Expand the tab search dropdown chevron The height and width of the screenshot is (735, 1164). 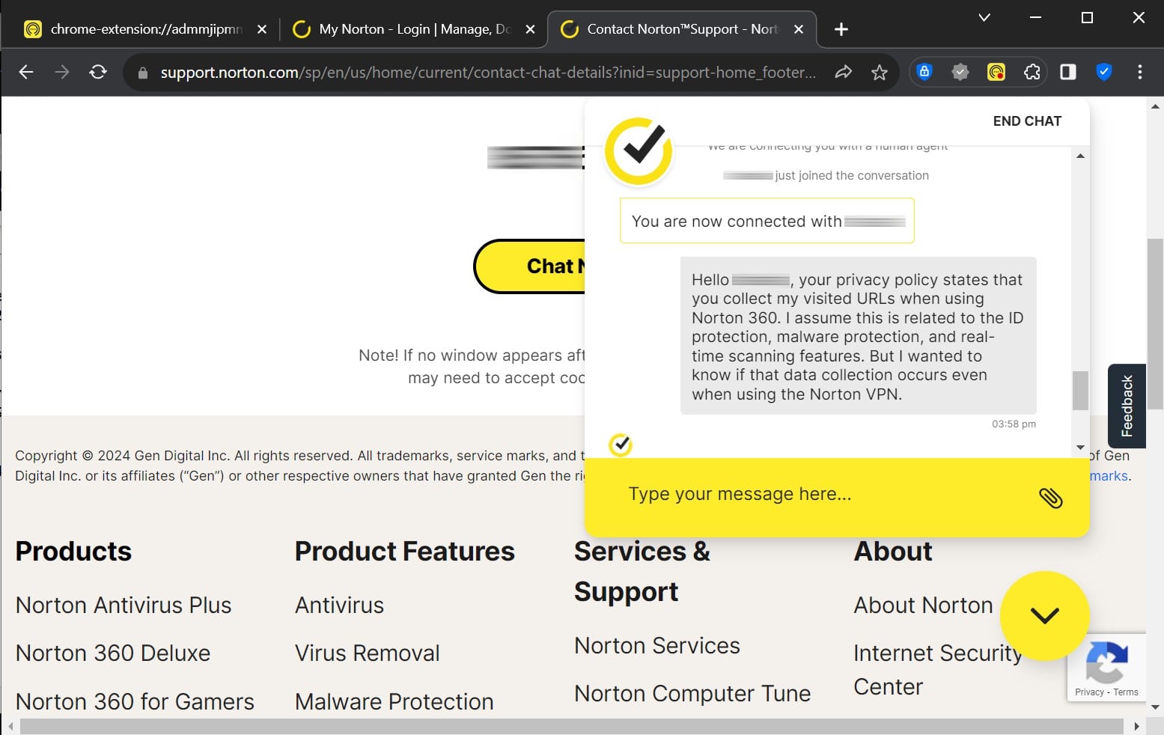(x=984, y=17)
